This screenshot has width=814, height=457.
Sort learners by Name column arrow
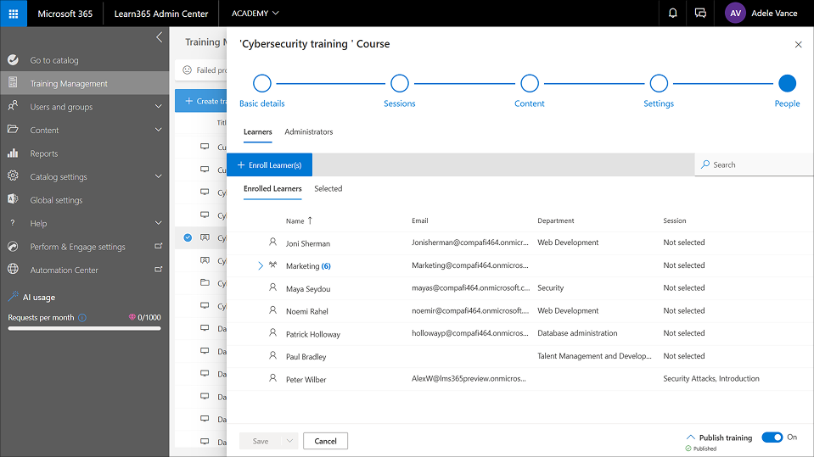pos(310,220)
